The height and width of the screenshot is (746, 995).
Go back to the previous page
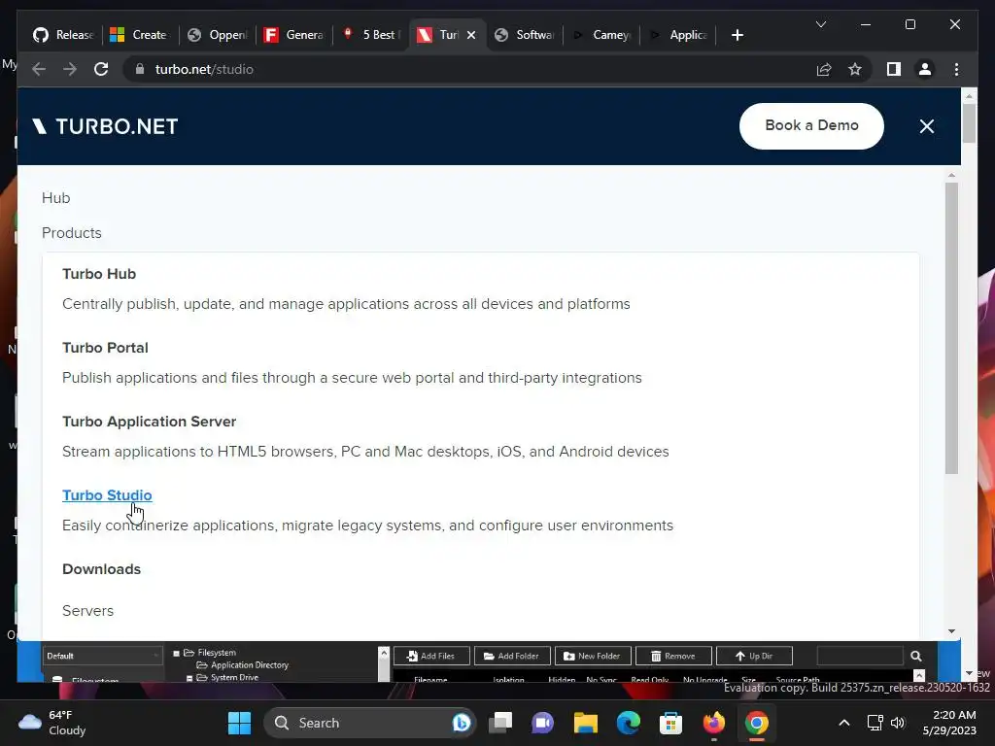39,69
